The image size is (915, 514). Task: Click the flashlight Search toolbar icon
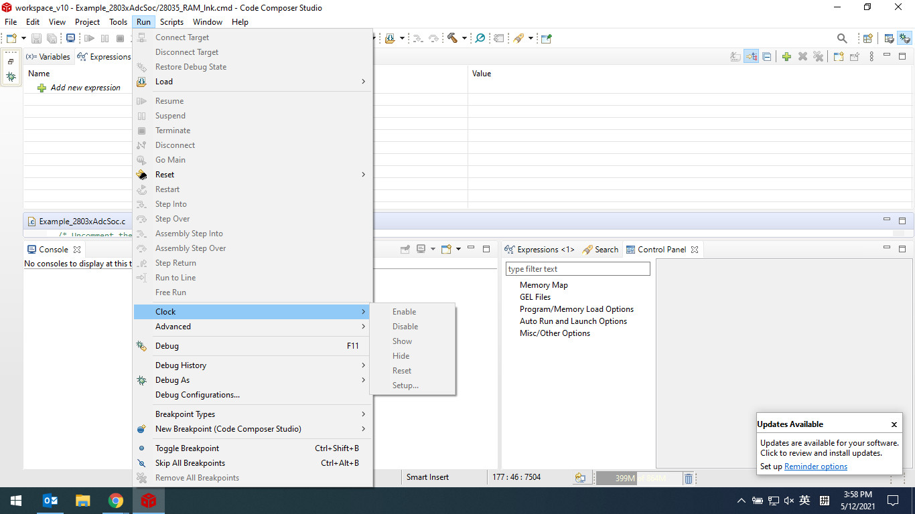(x=518, y=38)
